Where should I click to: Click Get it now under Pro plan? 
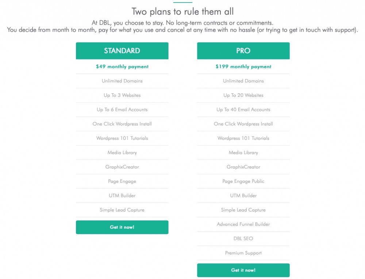pos(243,270)
